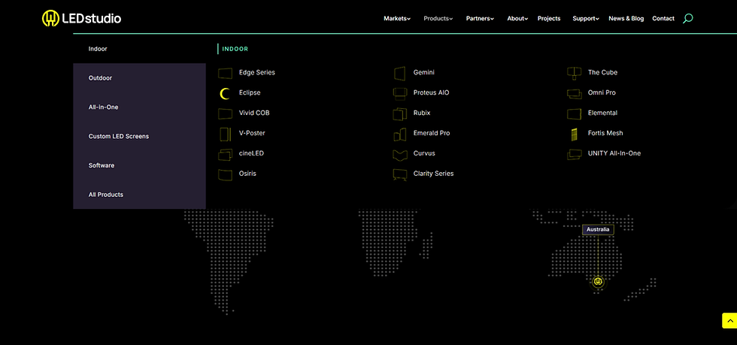Open the Curvus link
This screenshot has width=737, height=345.
pyautogui.click(x=424, y=153)
